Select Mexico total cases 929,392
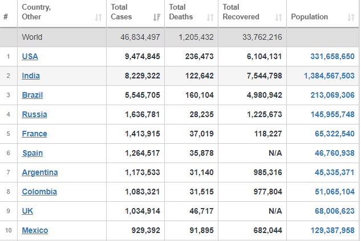Viewport: 361px width, 241px height. tap(146, 230)
